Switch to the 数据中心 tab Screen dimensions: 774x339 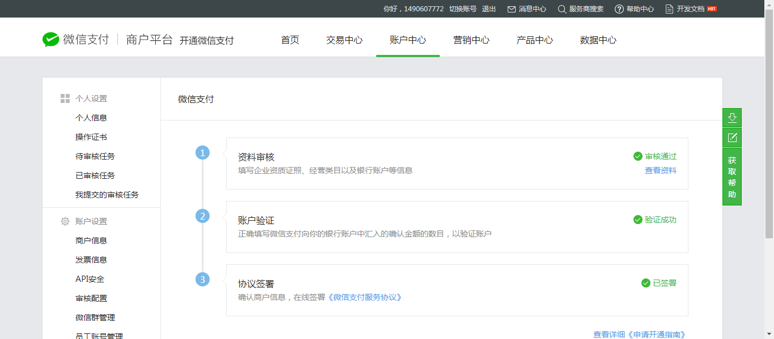598,40
